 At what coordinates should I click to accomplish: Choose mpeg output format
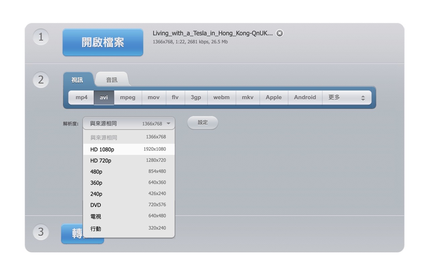[x=128, y=97]
